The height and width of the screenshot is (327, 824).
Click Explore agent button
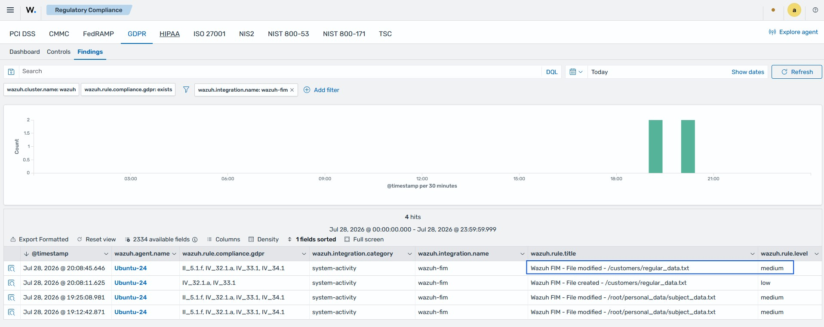[x=793, y=32]
